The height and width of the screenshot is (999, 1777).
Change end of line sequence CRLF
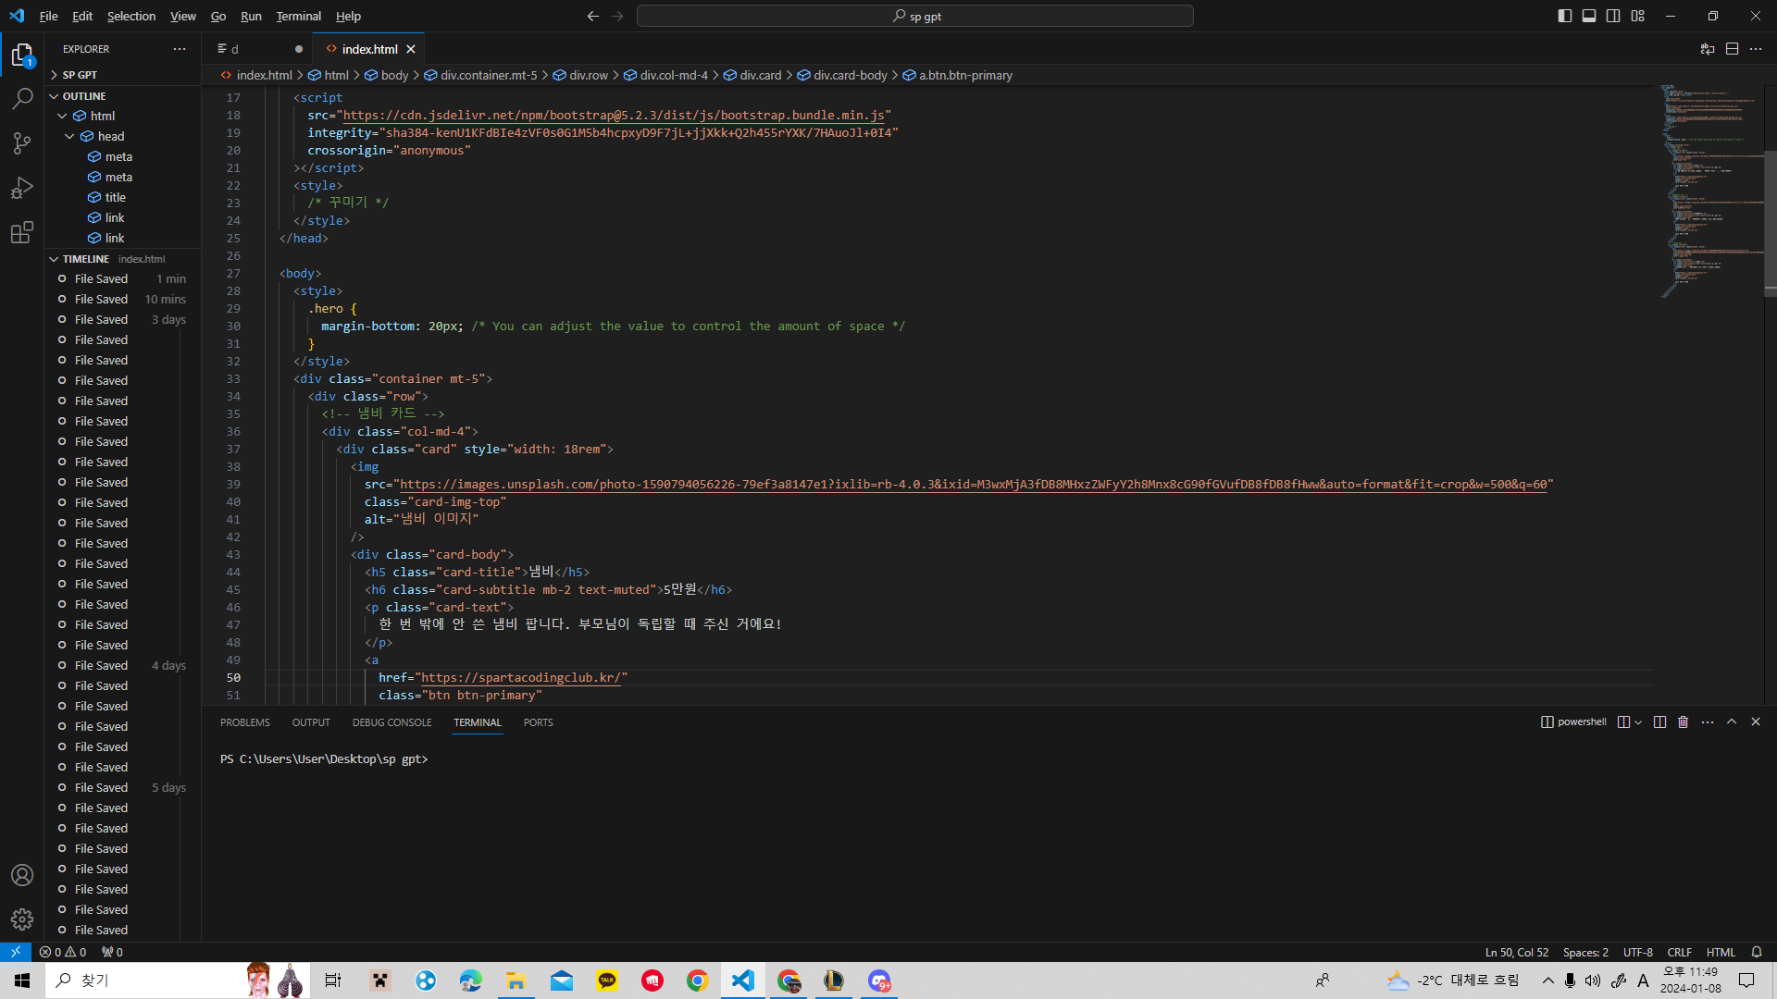(1680, 952)
